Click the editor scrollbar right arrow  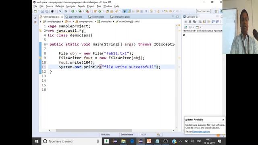pyautogui.click(x=173, y=130)
